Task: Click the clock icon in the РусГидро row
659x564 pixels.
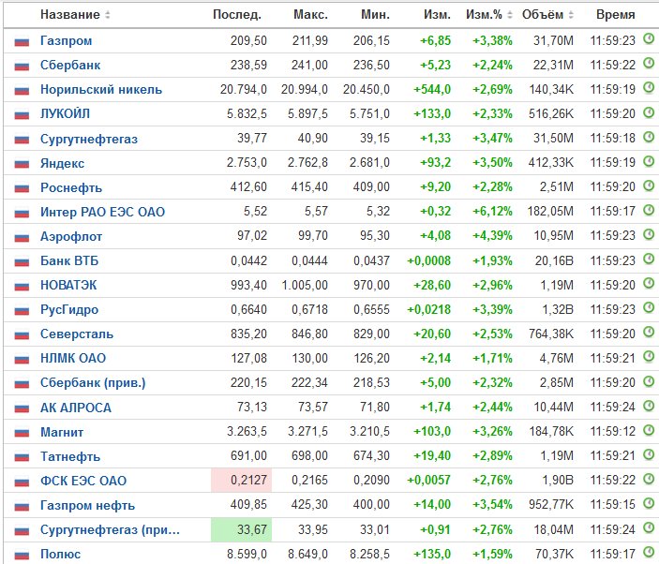Action: 649,308
